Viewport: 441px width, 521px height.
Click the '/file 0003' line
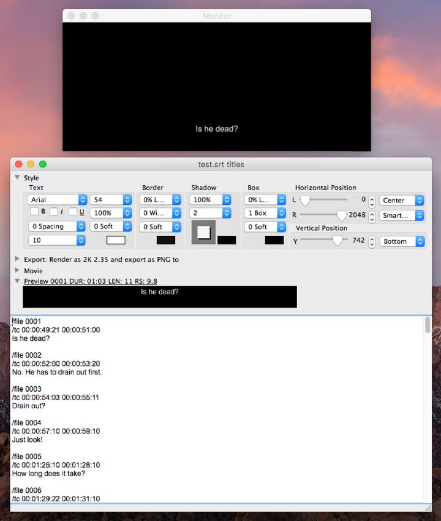tap(26, 389)
